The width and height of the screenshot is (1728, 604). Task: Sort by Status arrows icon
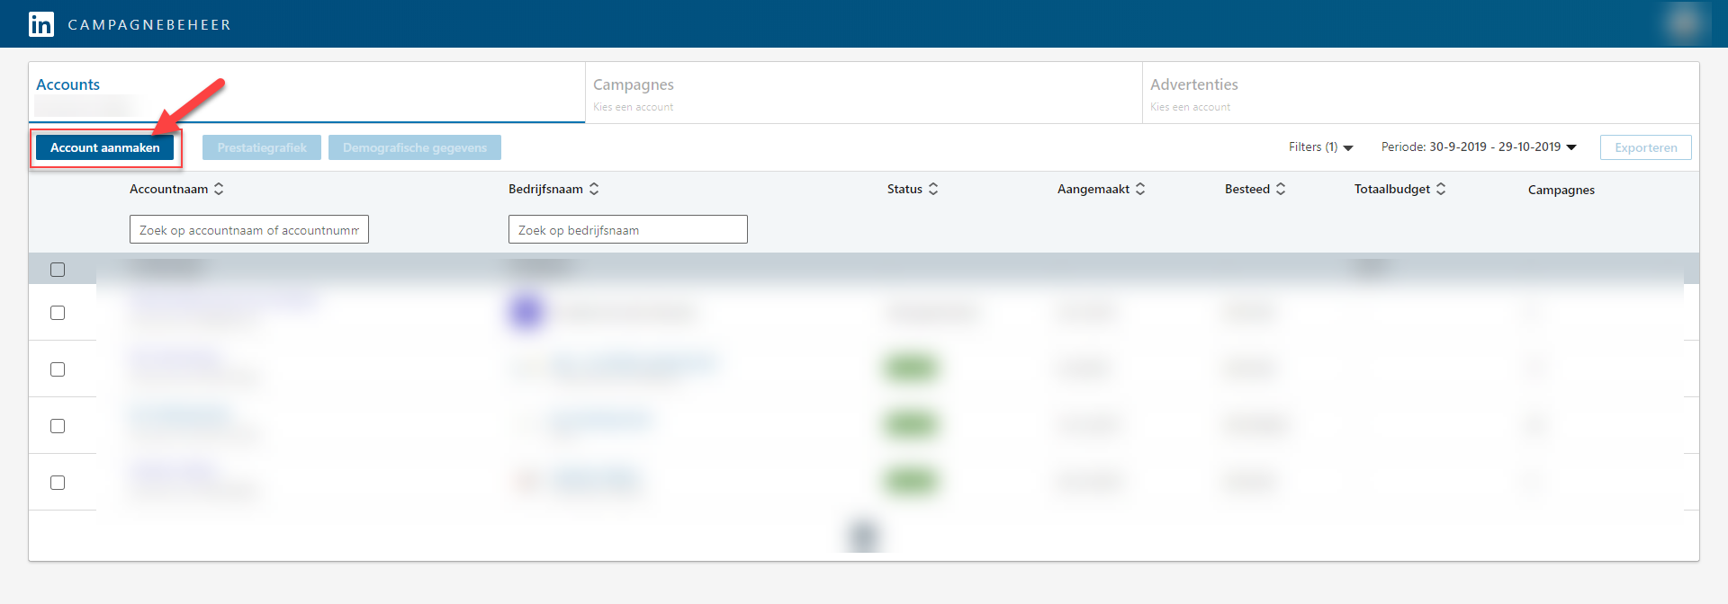(x=933, y=189)
